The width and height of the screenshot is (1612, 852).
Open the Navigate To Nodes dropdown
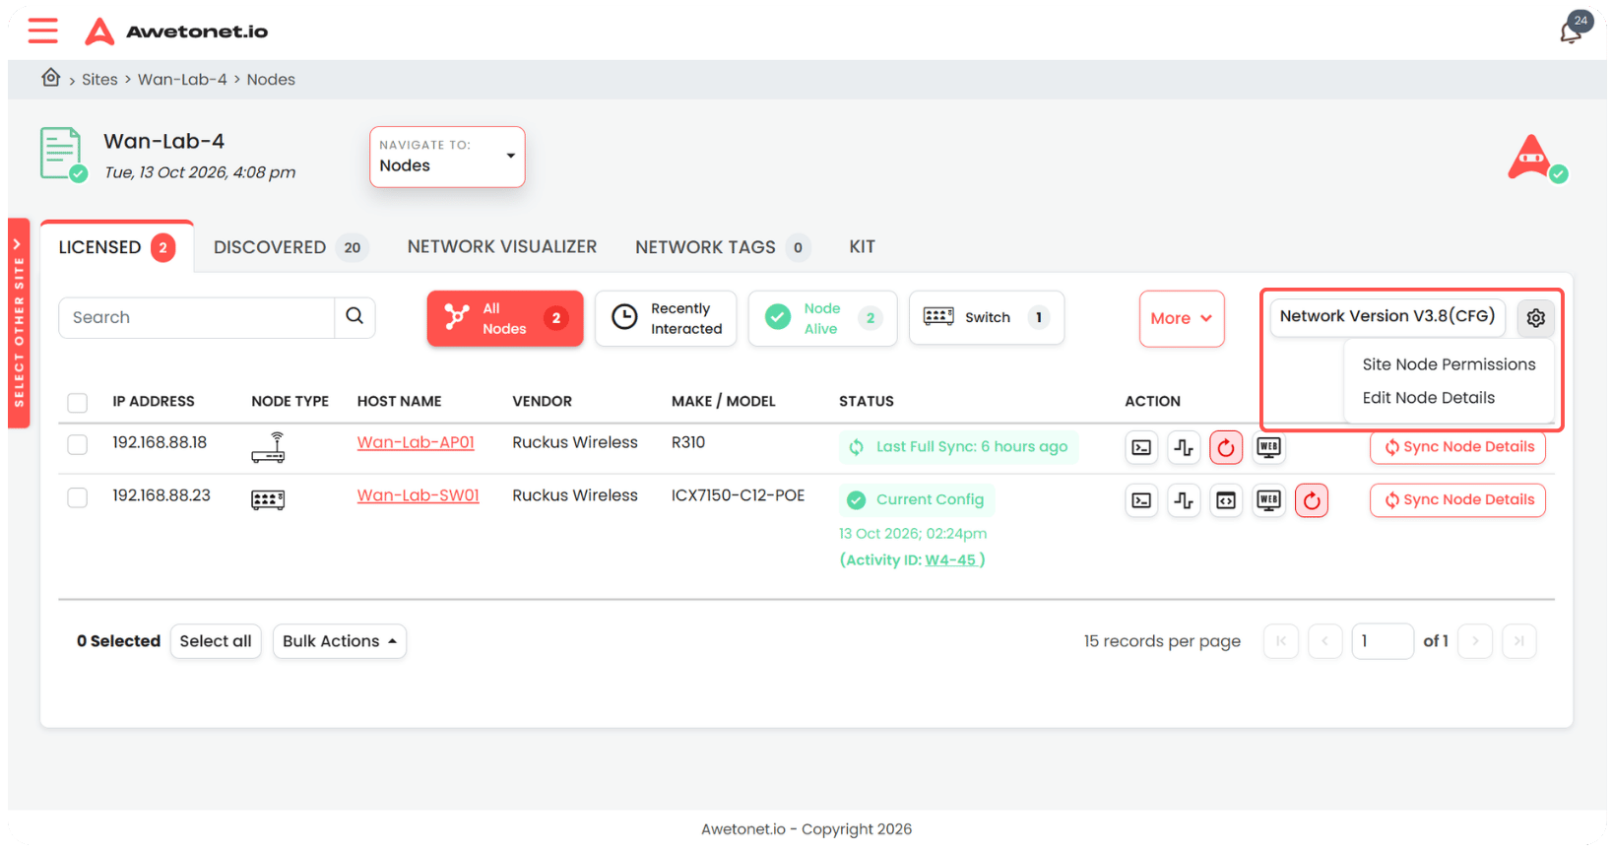[x=447, y=157]
